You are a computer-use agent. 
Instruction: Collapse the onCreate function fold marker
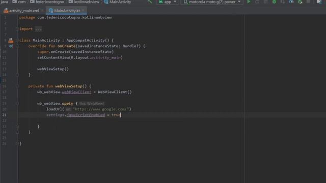(17, 46)
